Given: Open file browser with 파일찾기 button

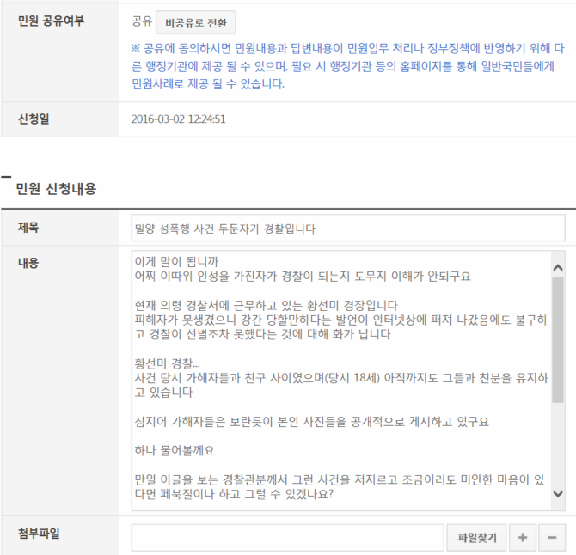Looking at the screenshot, I should pyautogui.click(x=477, y=538).
